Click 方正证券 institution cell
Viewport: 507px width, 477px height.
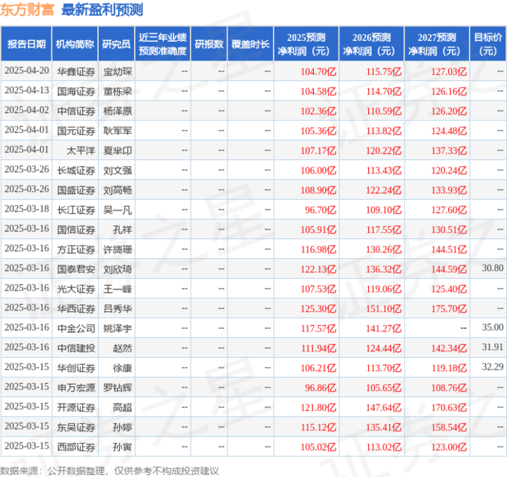point(76,249)
